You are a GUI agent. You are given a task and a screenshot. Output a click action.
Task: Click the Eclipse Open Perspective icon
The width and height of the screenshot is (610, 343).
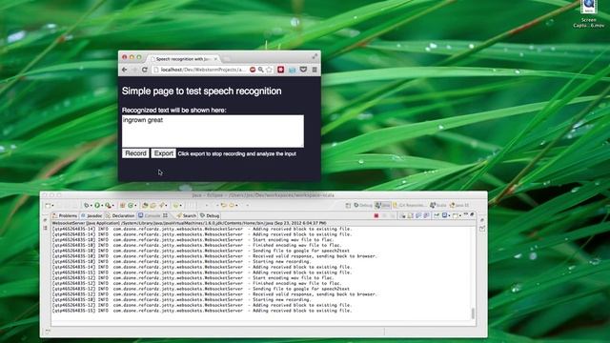tap(348, 206)
